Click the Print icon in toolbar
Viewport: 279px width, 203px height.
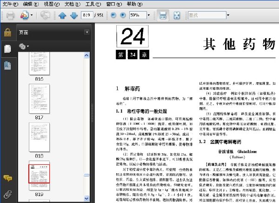[10, 15]
